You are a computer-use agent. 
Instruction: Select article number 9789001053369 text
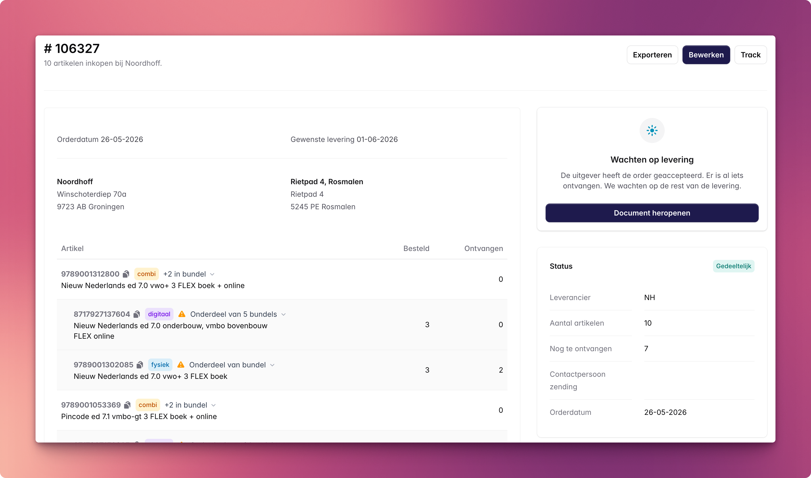coord(91,405)
